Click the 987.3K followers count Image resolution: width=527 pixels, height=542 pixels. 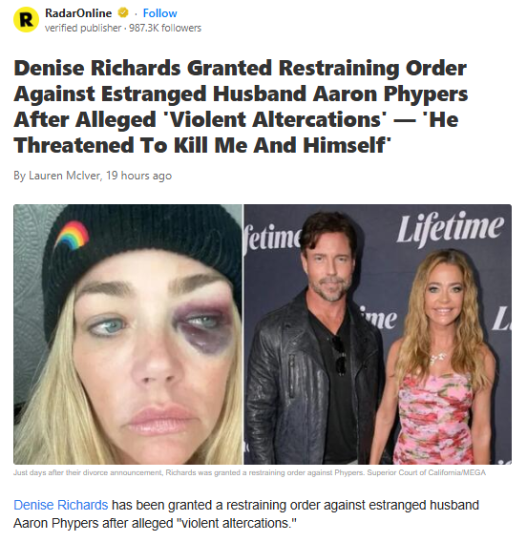(x=165, y=28)
